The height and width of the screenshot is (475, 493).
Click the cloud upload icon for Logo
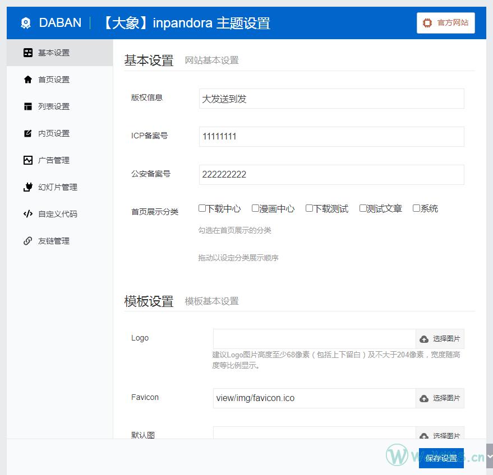(x=424, y=339)
